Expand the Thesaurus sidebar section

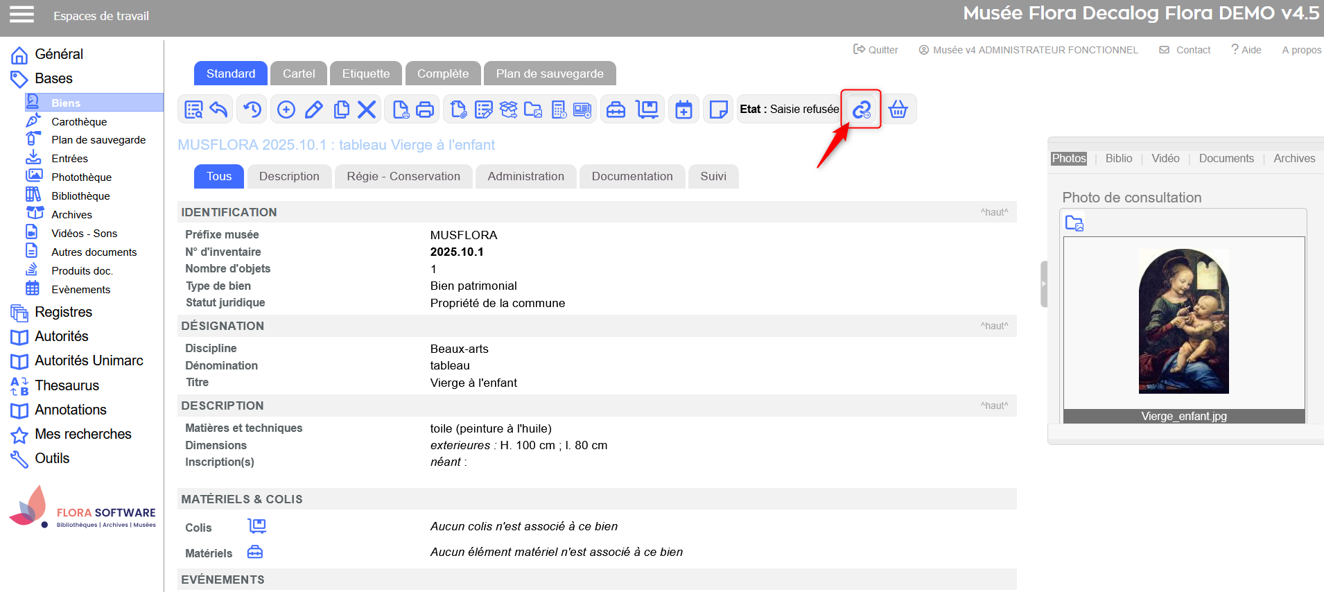click(67, 385)
